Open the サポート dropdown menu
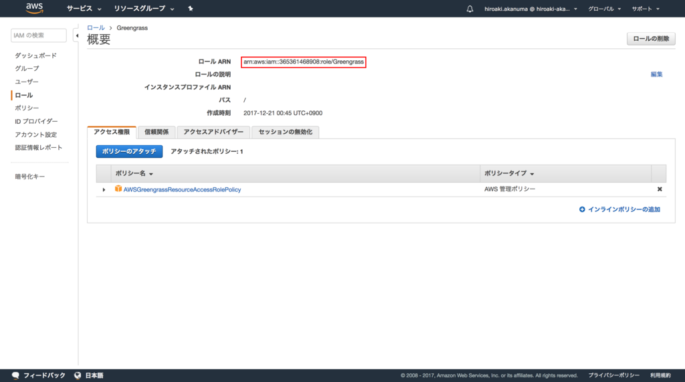The image size is (685, 382). [646, 9]
